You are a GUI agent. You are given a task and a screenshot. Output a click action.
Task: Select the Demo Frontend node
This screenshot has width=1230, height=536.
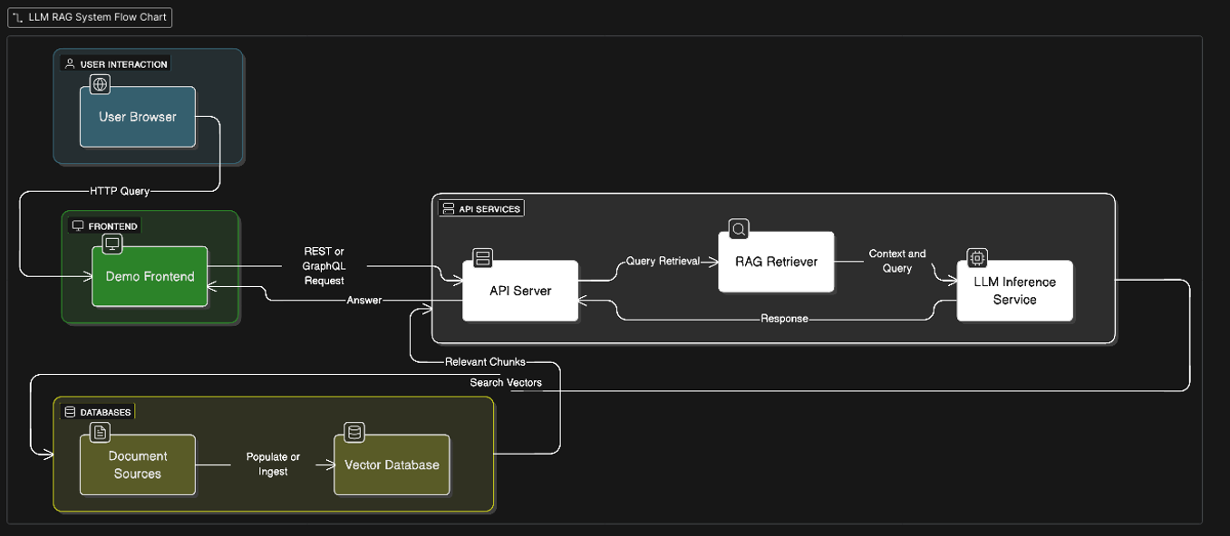click(x=149, y=276)
